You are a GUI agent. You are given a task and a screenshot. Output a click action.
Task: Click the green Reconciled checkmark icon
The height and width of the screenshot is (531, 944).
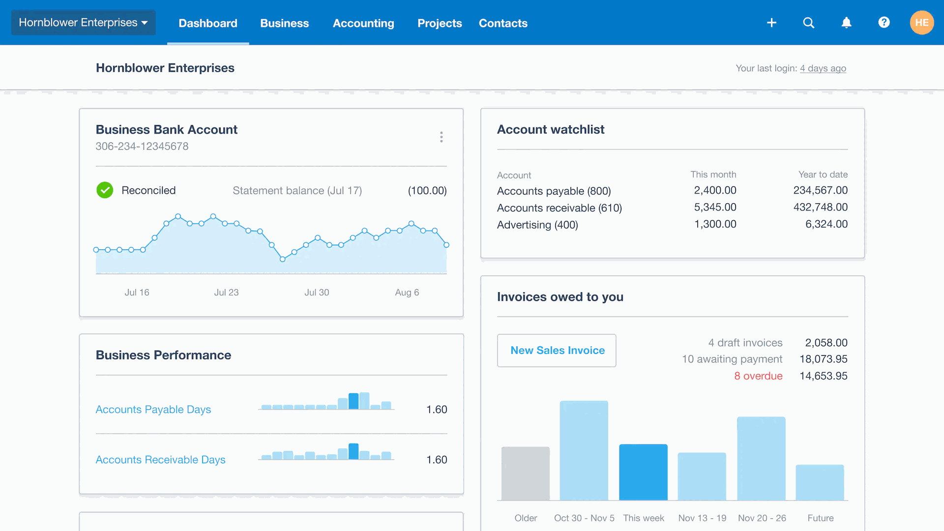coord(105,190)
